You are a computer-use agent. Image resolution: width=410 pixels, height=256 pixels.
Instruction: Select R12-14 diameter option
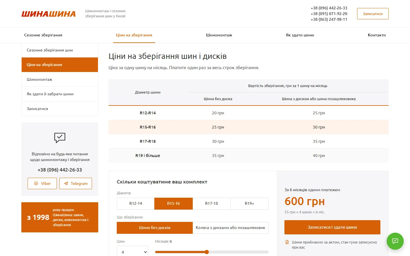pos(136,204)
